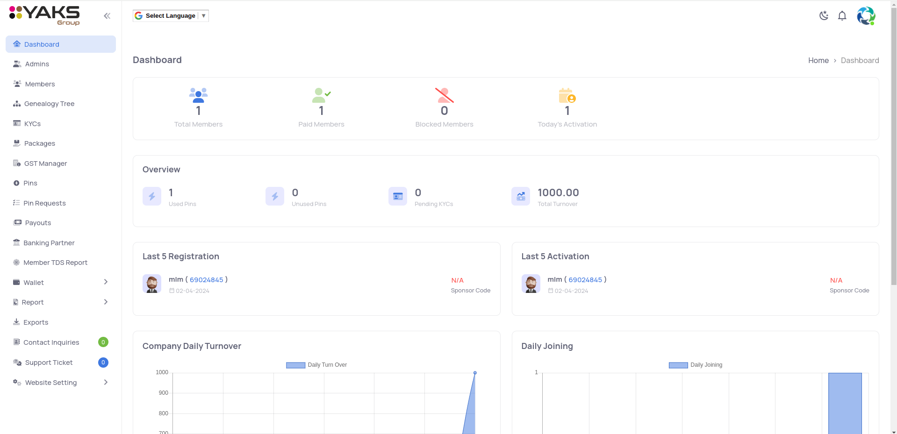
Task: Click the YAKS Group logo
Action: pos(44,15)
